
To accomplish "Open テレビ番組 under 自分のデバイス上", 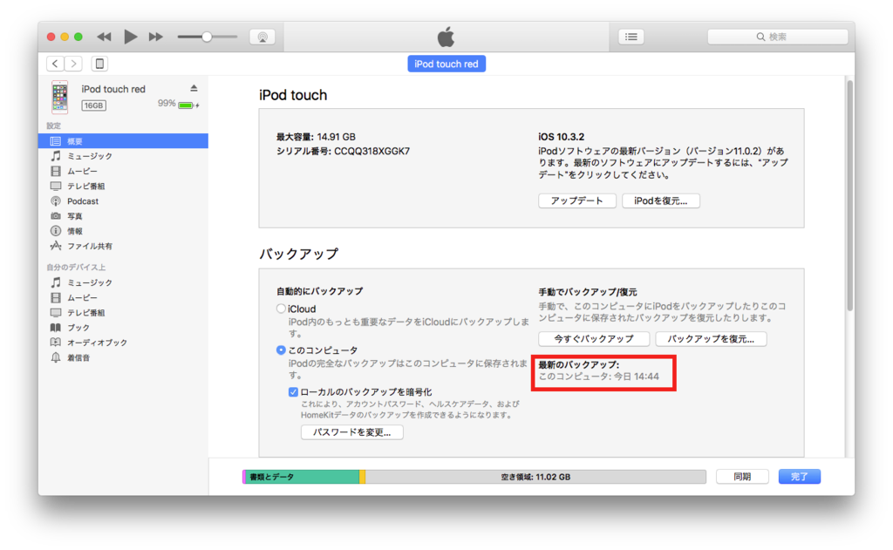I will tap(123, 313).
